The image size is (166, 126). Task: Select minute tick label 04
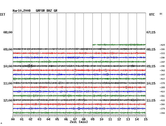coord(48,119)
